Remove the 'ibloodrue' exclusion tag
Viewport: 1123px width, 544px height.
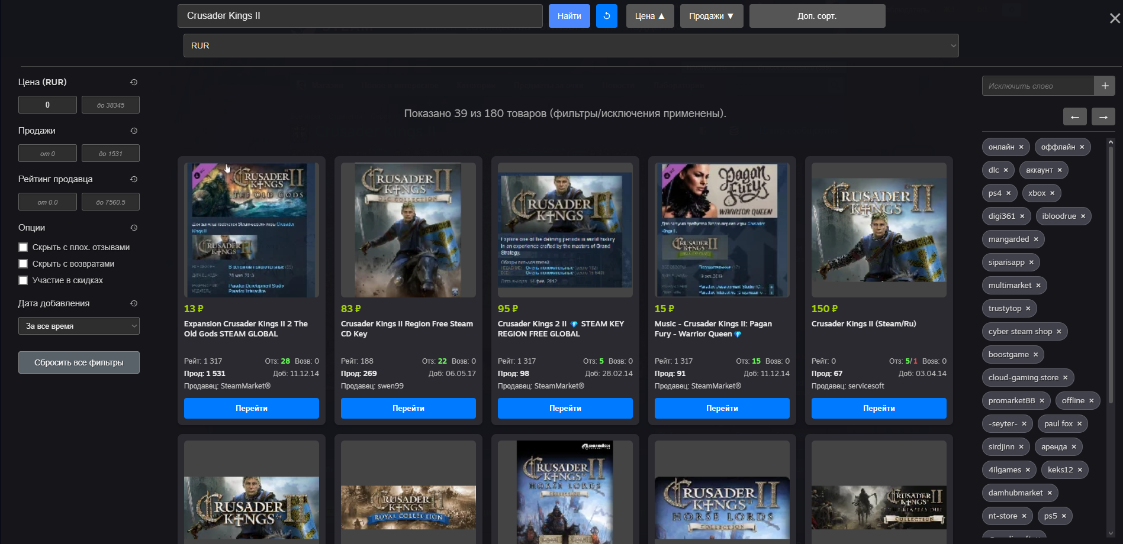point(1083,216)
